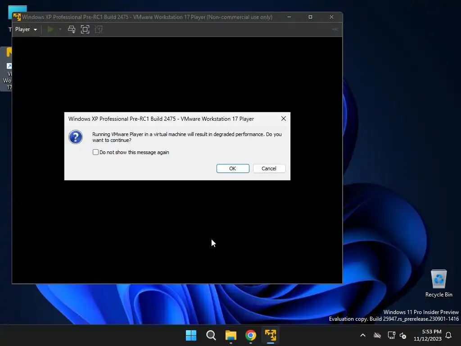Click Send Ctrl+Alt+Del toolbar icon
461x346 pixels.
pos(72,29)
